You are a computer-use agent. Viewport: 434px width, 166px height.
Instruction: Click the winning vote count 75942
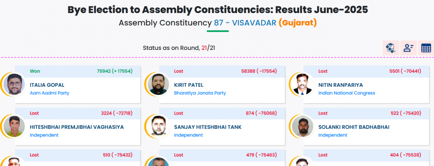[x=103, y=71]
